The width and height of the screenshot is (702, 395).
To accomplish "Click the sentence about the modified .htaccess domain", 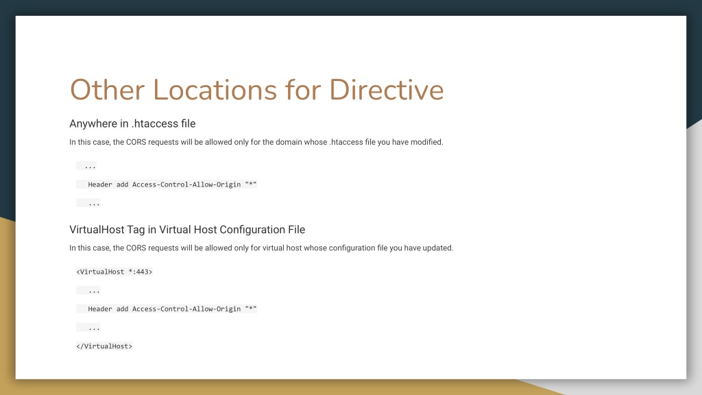I will tap(256, 142).
